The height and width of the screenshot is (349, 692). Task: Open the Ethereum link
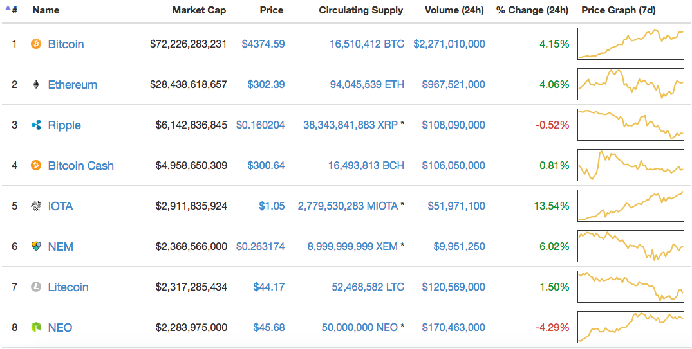pos(72,85)
